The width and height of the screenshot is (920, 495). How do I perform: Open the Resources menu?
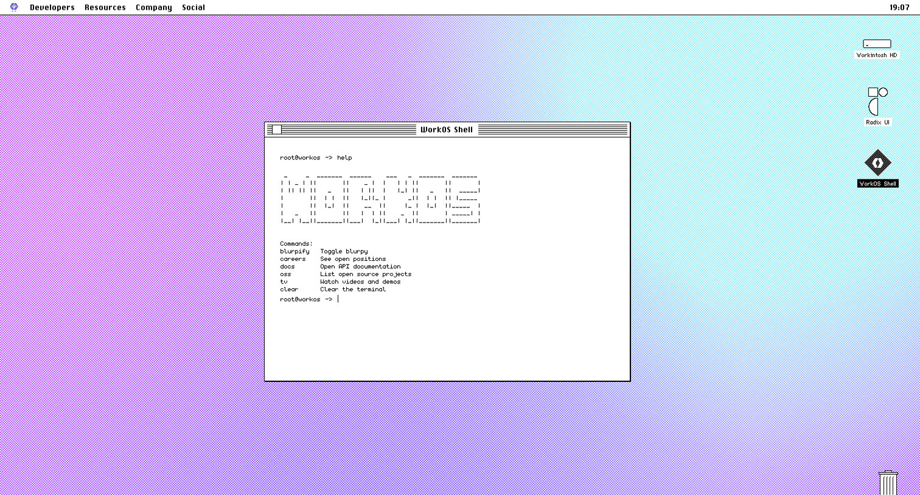(105, 7)
